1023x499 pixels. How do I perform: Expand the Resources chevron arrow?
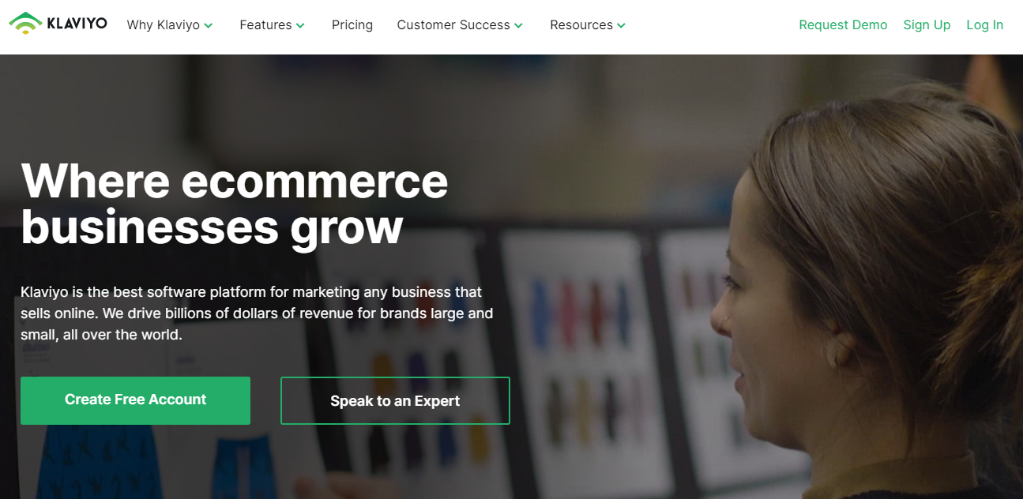tap(621, 25)
